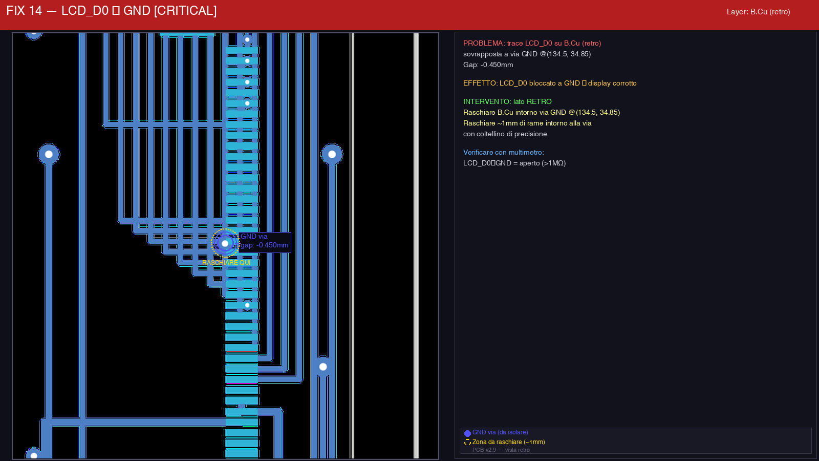Click the blue GND via legend icon
819x461 pixels.
[x=467, y=433]
